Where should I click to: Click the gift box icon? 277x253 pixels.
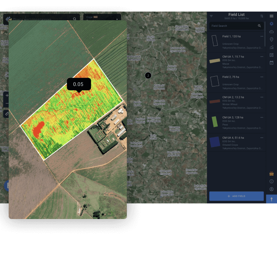coord(272,173)
